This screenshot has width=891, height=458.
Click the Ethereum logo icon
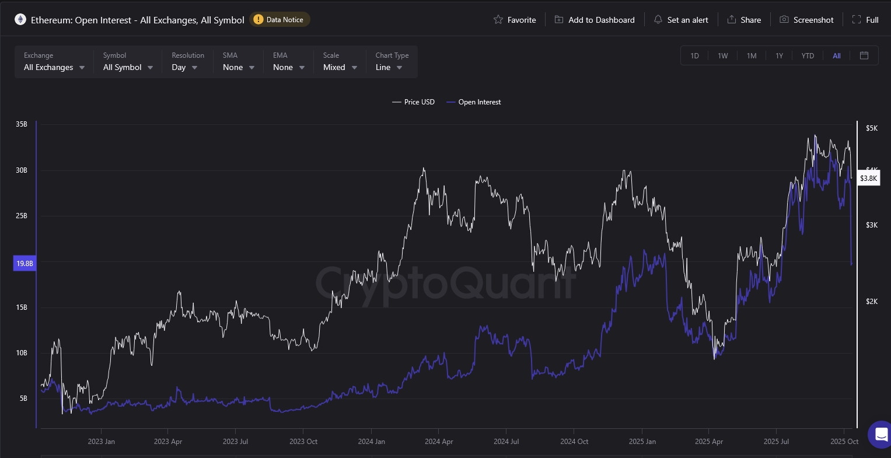click(20, 20)
